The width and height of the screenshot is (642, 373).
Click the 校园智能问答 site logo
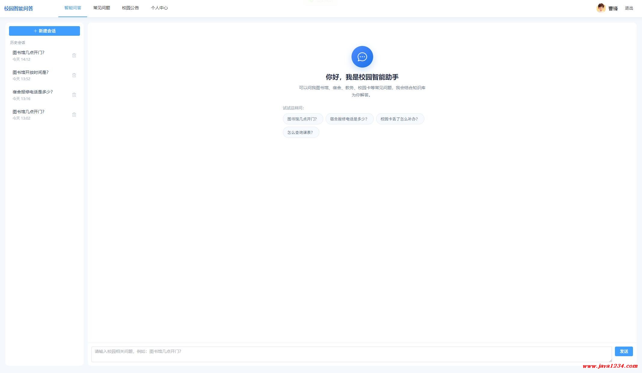[19, 8]
